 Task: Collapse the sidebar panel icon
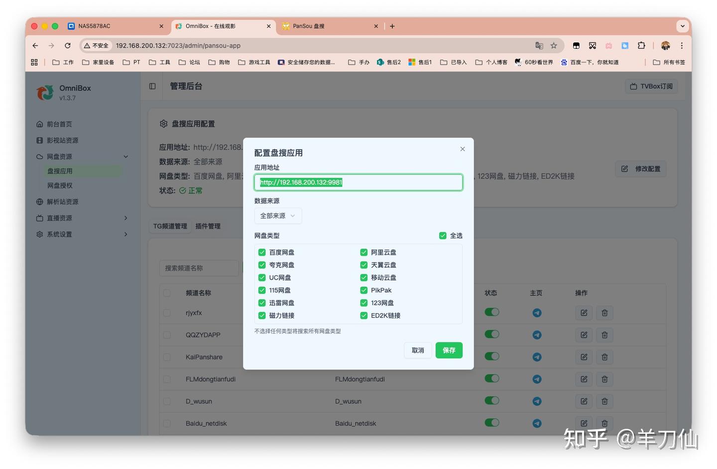(x=152, y=86)
